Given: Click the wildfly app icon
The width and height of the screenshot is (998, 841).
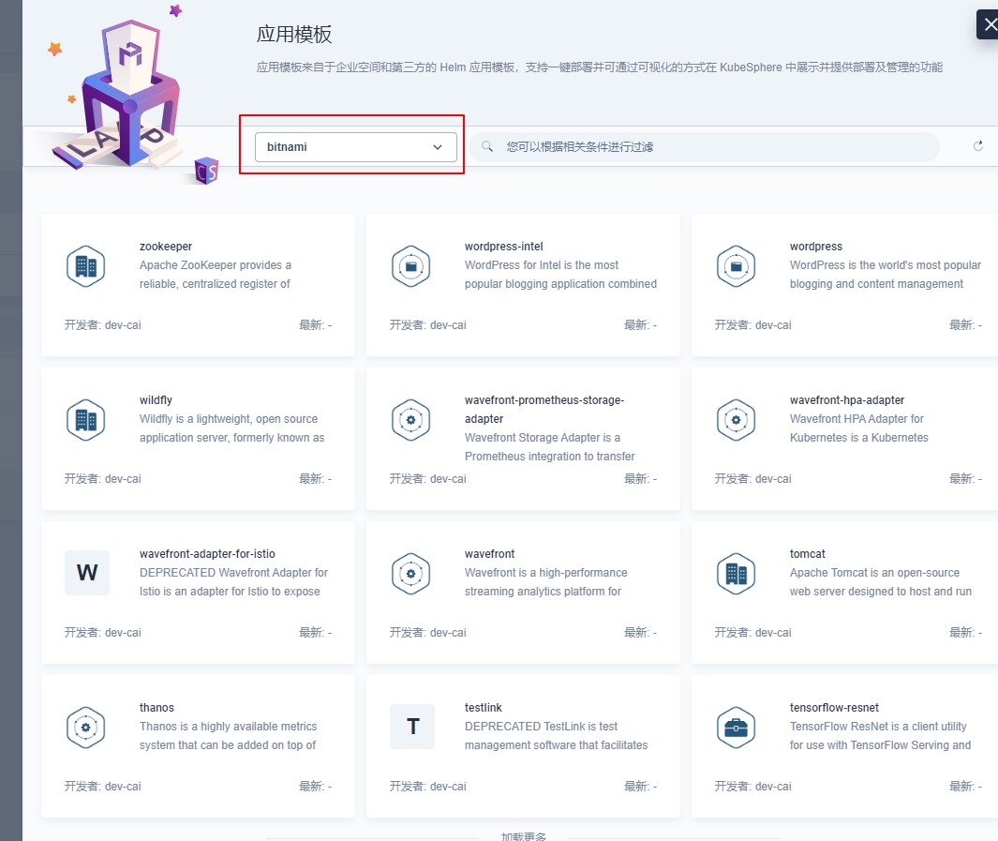Looking at the screenshot, I should pyautogui.click(x=86, y=420).
